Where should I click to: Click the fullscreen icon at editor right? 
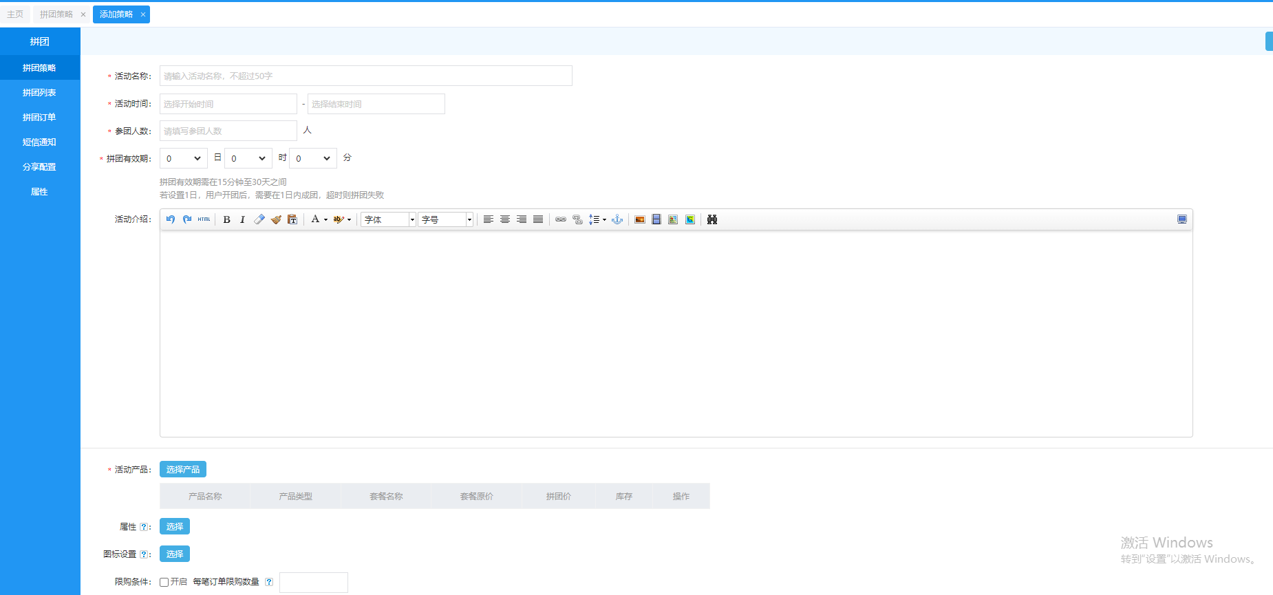(x=1181, y=219)
